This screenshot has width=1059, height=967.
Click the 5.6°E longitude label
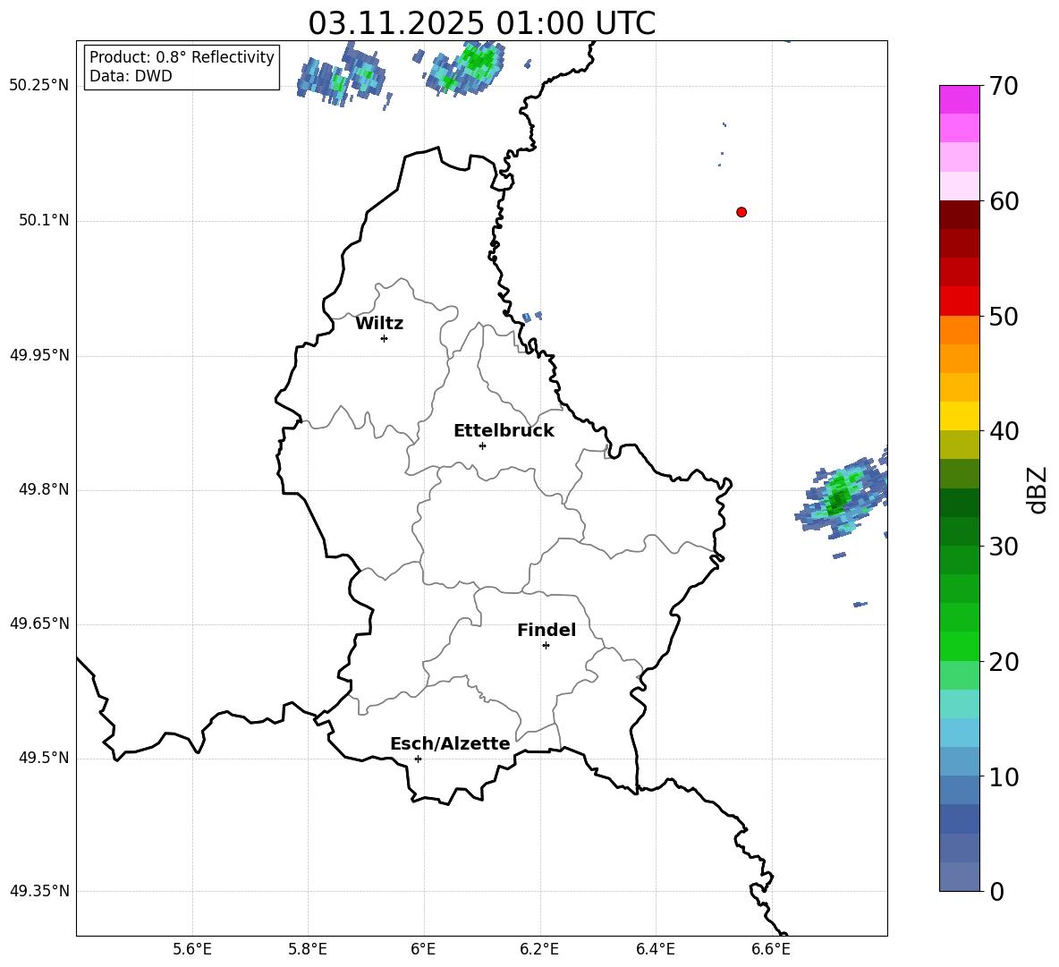point(192,949)
